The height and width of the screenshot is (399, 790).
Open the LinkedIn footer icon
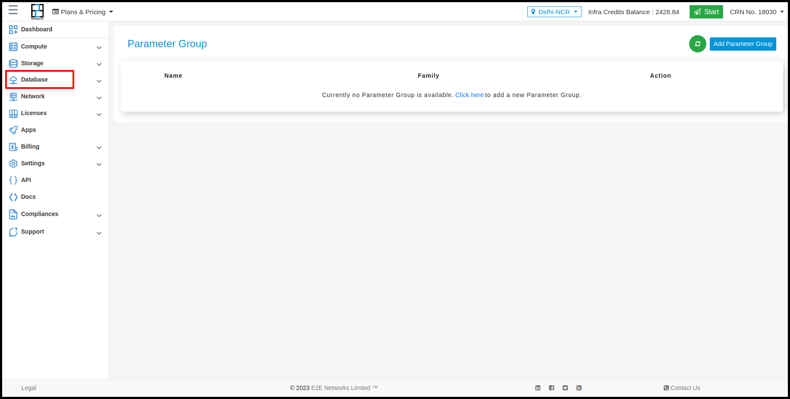[538, 388]
